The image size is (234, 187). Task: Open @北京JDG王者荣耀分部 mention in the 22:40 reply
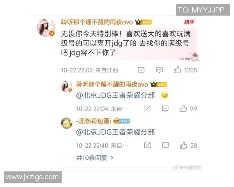[115, 132]
